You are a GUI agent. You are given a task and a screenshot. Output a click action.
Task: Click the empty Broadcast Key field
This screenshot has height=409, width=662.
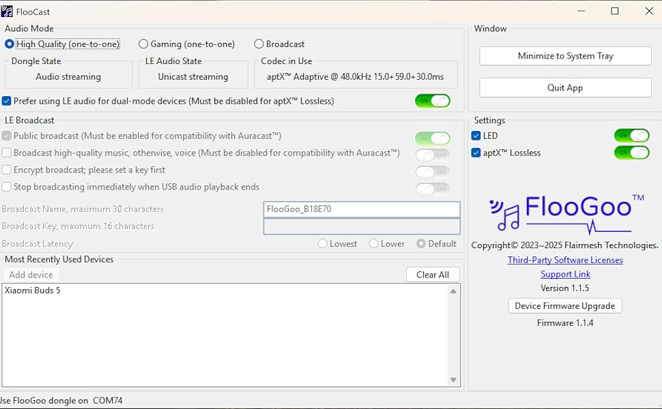[x=362, y=226]
